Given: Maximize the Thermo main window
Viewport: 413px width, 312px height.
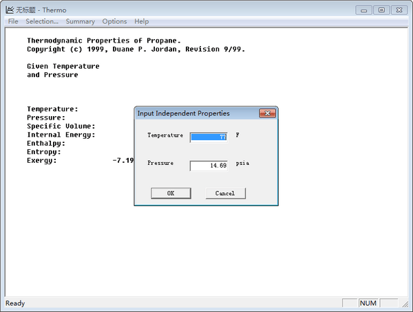Looking at the screenshot, I should click(x=381, y=10).
